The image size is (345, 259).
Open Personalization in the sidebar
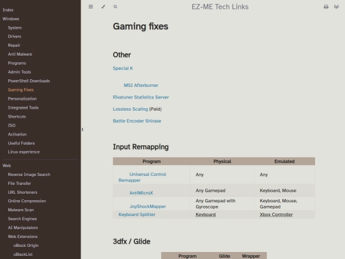(x=22, y=98)
